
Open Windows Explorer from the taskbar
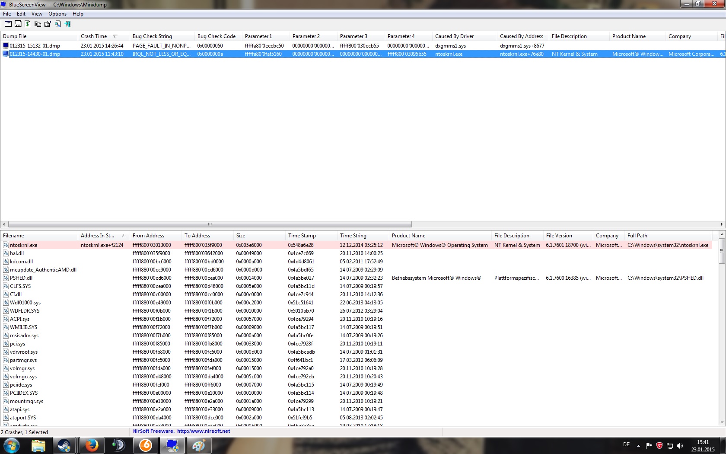[38, 445]
